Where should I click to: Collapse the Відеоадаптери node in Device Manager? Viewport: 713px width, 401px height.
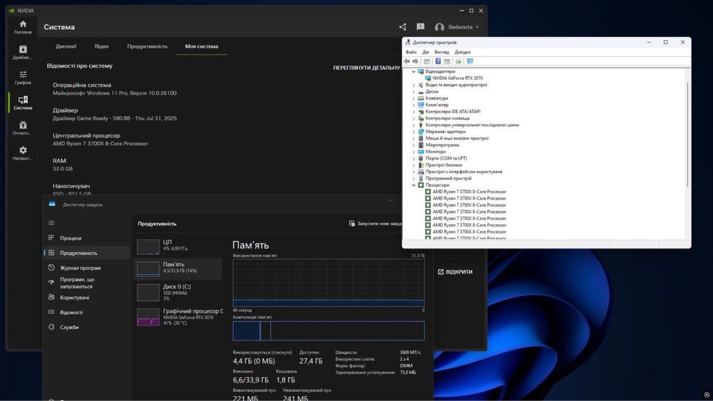click(x=414, y=71)
